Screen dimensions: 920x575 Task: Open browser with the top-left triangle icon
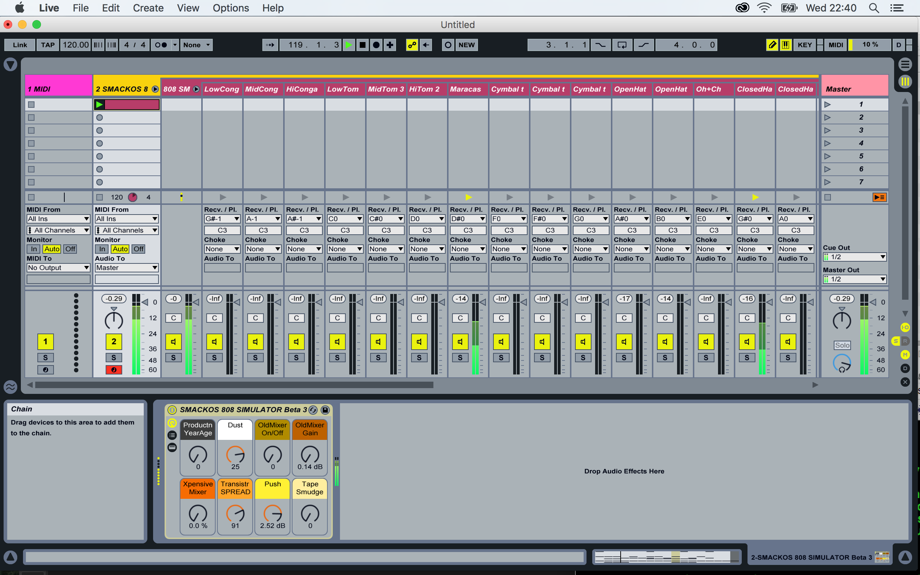coord(10,65)
